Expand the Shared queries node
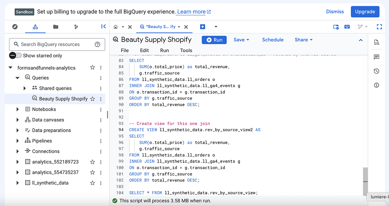 [25, 88]
